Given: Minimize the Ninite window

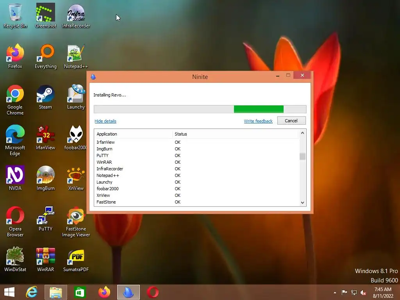Looking at the screenshot, I should coord(278,75).
